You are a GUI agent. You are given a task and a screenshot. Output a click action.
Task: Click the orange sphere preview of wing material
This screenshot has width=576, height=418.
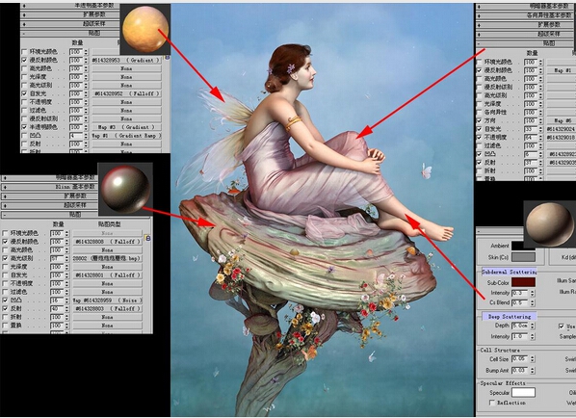coord(145,29)
